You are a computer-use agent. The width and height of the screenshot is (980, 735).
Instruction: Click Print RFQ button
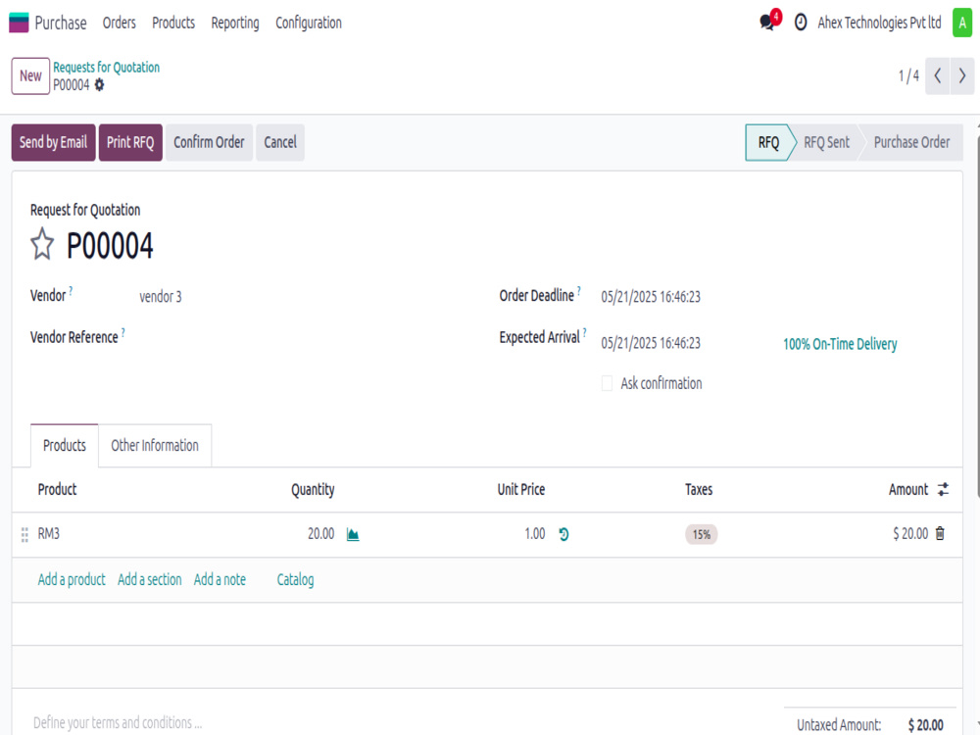[x=130, y=142]
